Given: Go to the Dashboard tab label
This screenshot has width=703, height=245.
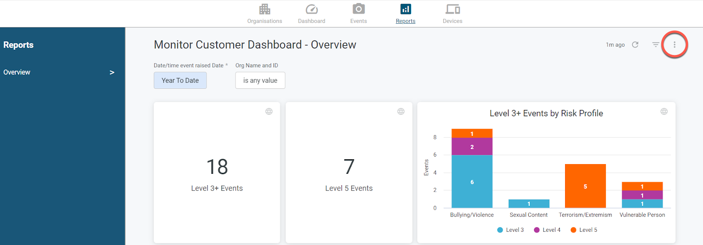Looking at the screenshot, I should tap(312, 21).
